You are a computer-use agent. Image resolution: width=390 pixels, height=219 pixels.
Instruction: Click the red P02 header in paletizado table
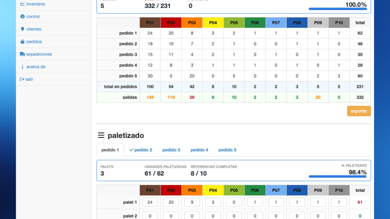pos(171,190)
